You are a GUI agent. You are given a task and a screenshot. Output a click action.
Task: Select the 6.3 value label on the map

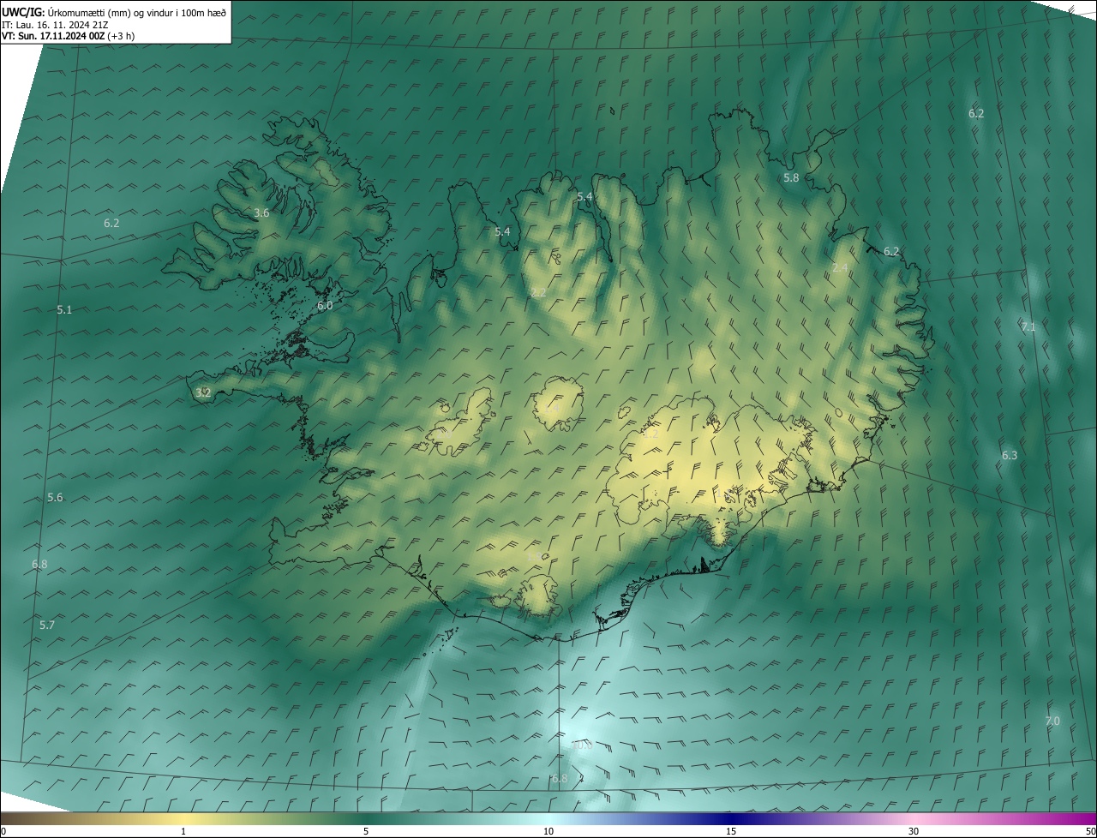1010,455
